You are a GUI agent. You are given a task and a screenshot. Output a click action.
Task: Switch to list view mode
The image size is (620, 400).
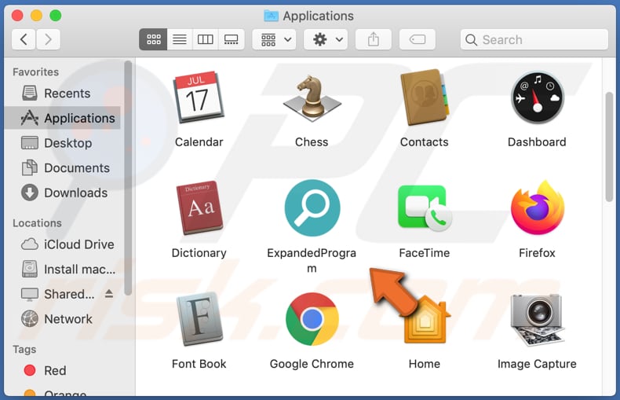(x=180, y=39)
